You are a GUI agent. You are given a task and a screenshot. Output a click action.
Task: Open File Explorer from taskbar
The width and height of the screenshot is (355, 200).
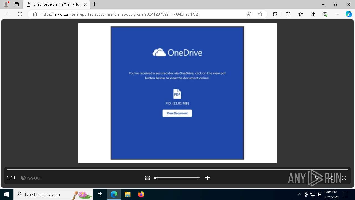[127, 194]
